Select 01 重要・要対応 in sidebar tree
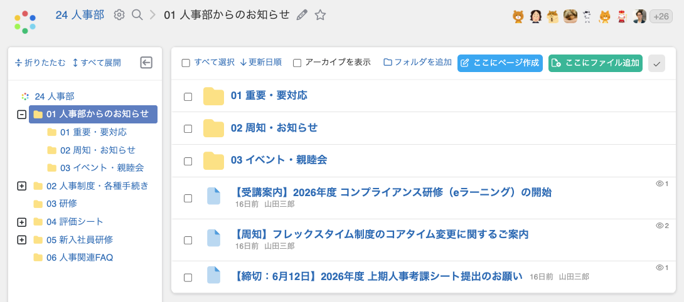Viewport: 684px width, 302px height. point(94,132)
